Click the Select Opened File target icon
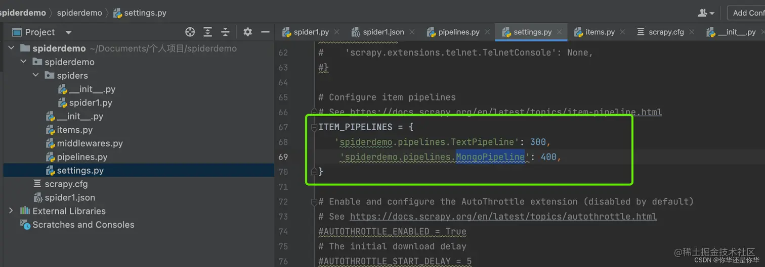Viewport: 765px width, 267px height. [x=190, y=32]
